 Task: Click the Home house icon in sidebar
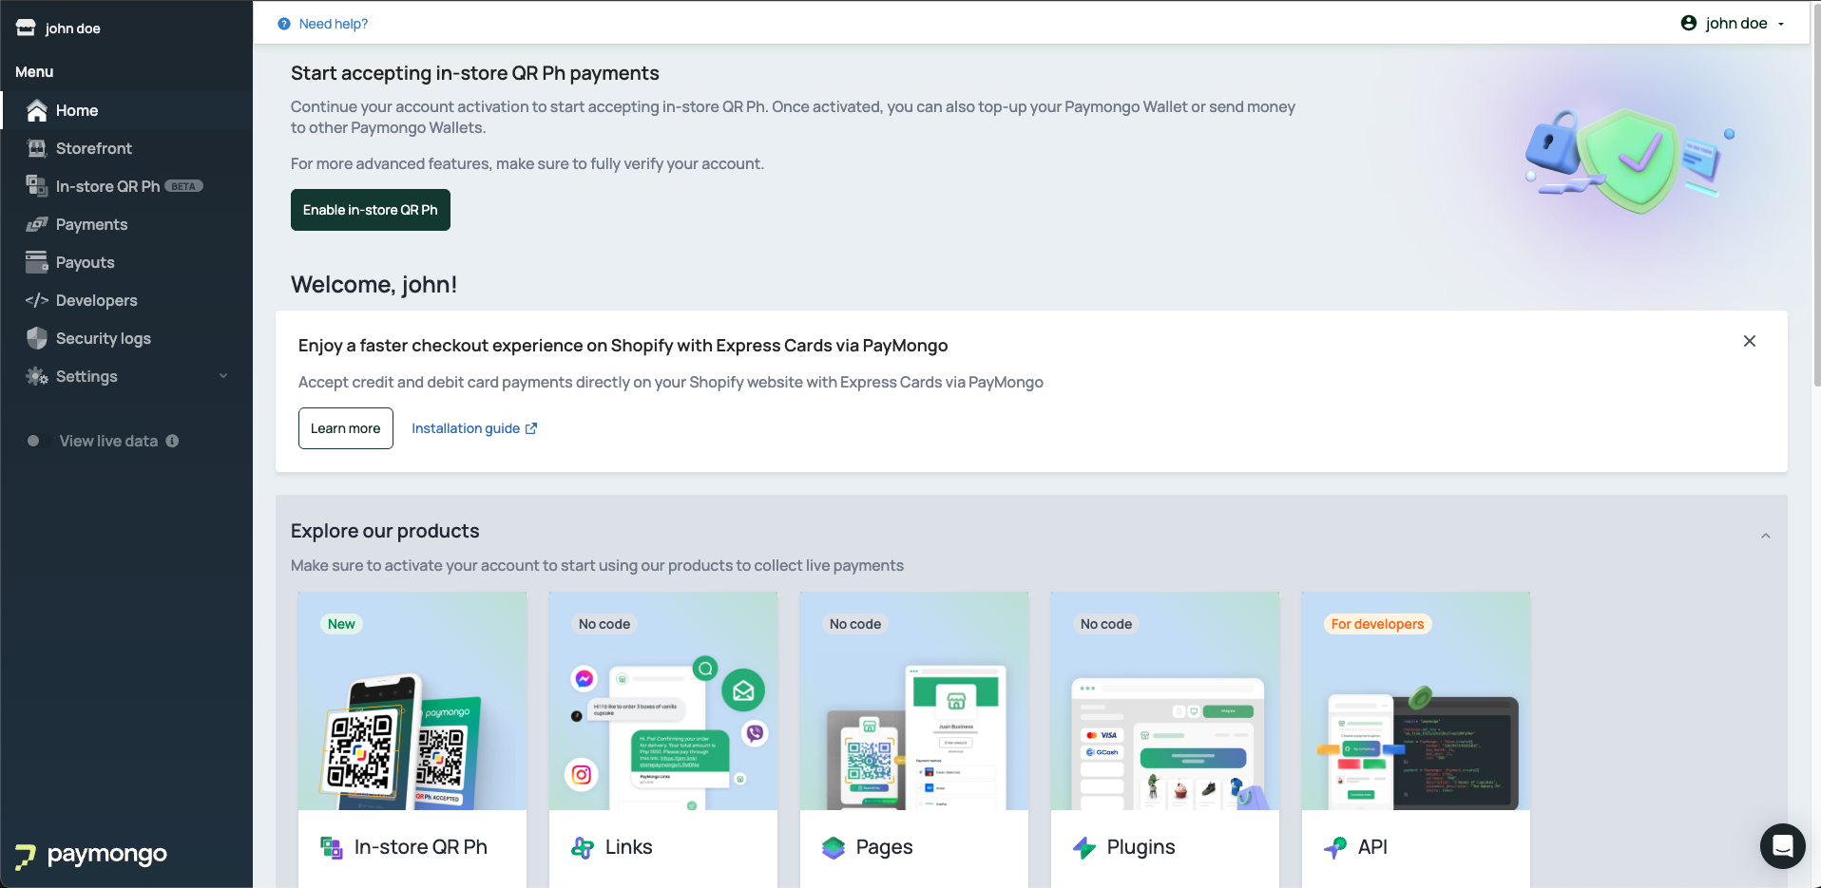[x=37, y=111]
